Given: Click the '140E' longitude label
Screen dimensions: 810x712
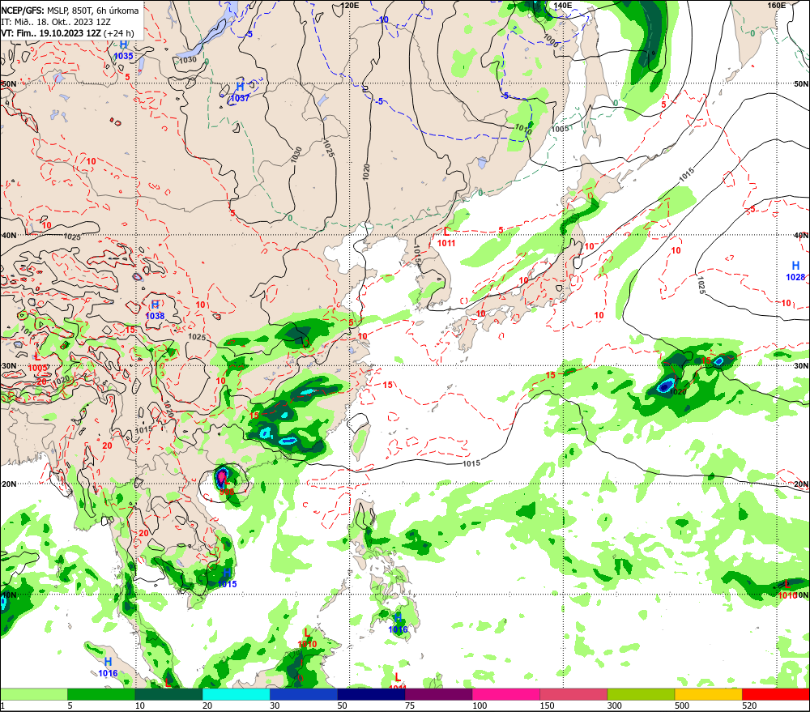Looking at the screenshot, I should coord(563,5).
